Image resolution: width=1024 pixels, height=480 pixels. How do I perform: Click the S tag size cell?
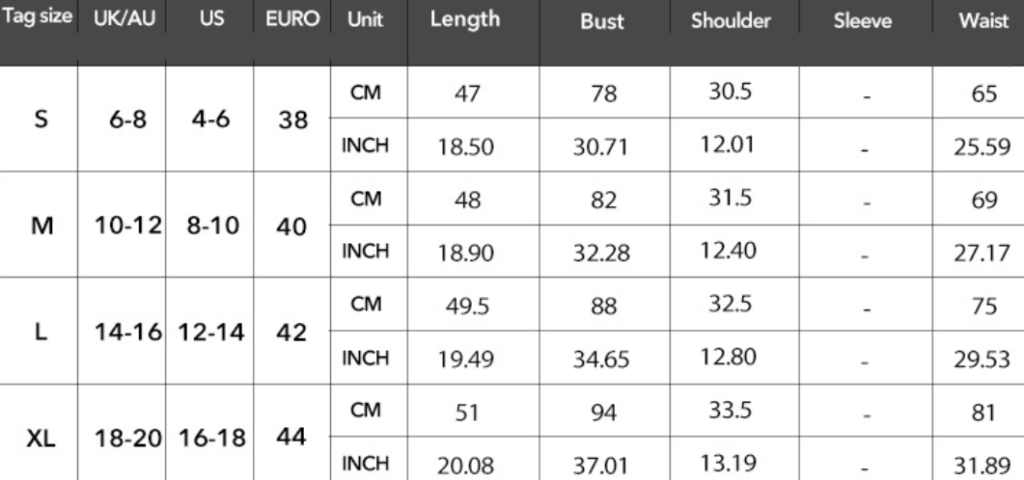(41, 120)
